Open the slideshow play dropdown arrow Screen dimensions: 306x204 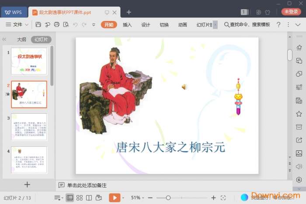tap(123, 198)
